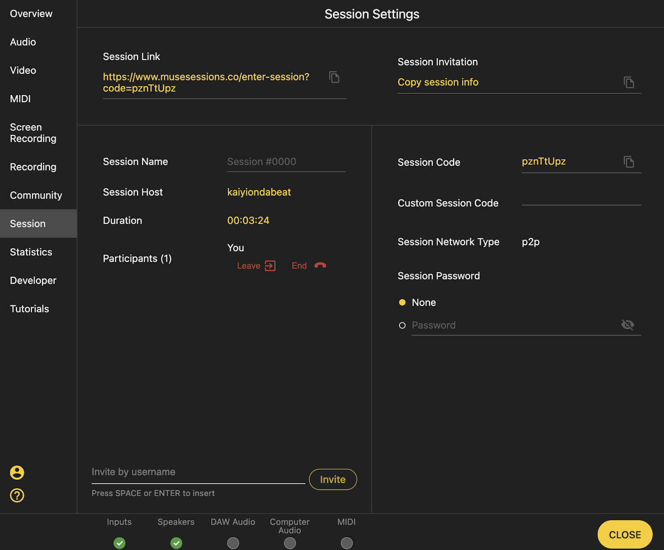Click the Speakers green status indicator
Screen dimensions: 664x550
pyautogui.click(x=176, y=543)
